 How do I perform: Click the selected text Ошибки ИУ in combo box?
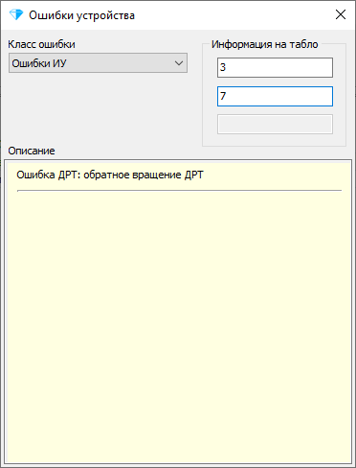(39, 63)
